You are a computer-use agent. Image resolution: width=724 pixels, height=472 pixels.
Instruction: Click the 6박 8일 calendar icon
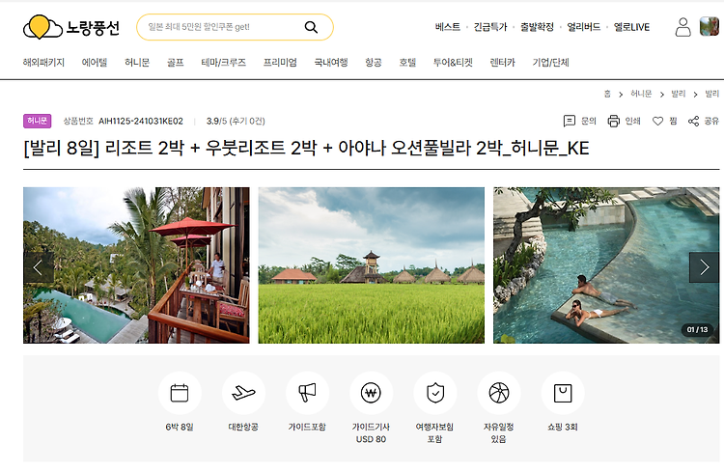coord(180,393)
